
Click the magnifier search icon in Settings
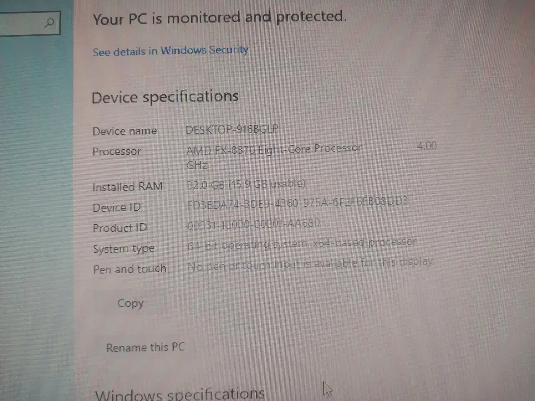[x=49, y=23]
